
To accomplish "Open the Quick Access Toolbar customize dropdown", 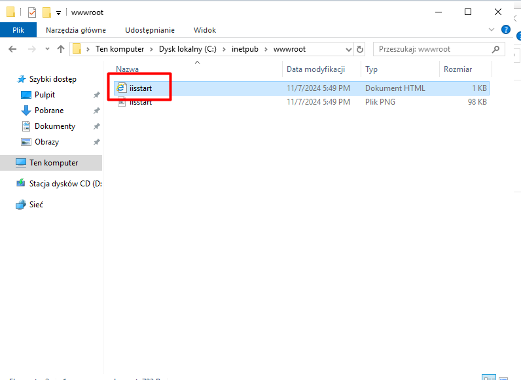I will pyautogui.click(x=58, y=12).
